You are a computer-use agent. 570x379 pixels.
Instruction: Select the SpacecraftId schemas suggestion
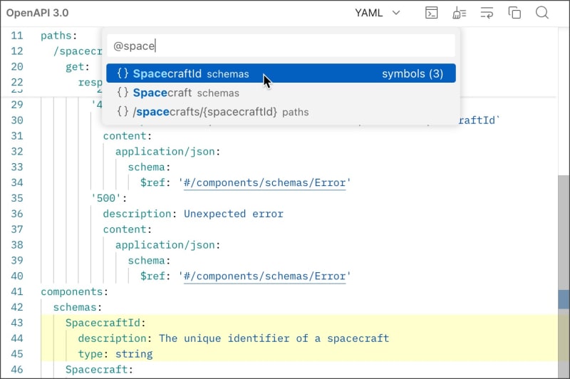click(x=281, y=73)
